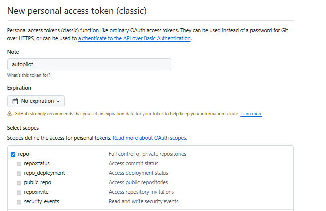326x211 pixels.
Task: Toggle the repo:invite checkbox
Action: (x=19, y=192)
